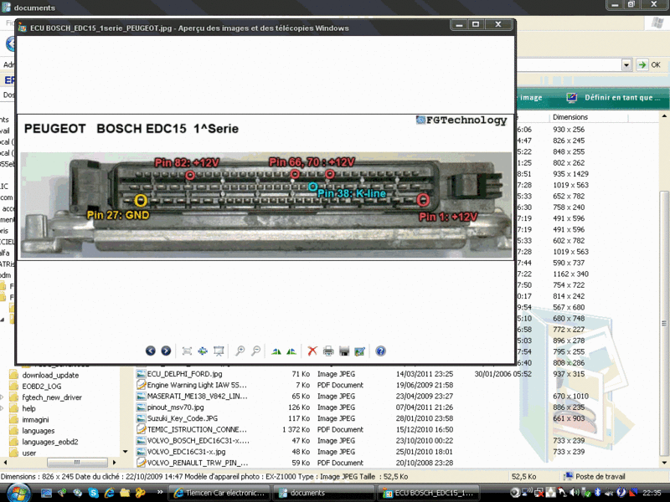Select the languages_eobd2 folder

pos(50,442)
